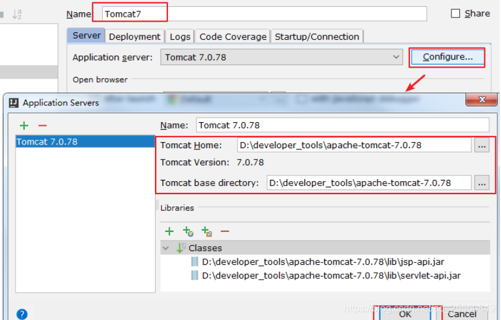Switch to the Code Coverage tab
The width and height of the screenshot is (501, 320).
pyautogui.click(x=233, y=37)
